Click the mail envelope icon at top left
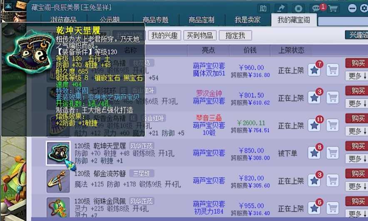The image size is (368, 221). 21,5
